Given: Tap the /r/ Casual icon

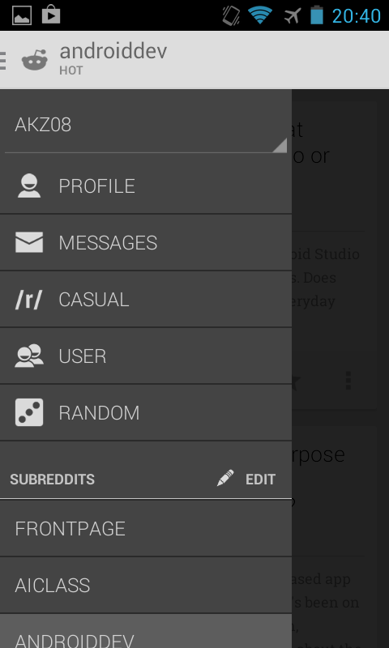Looking at the screenshot, I should tap(28, 300).
